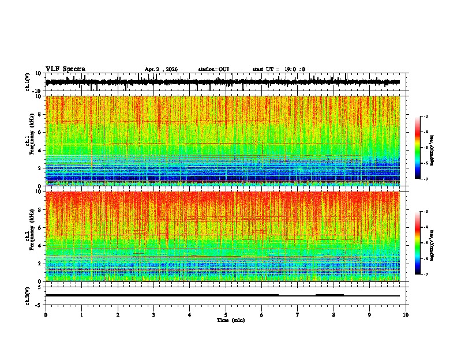Click the "station=OUI" header label
The width and height of the screenshot is (457, 353).
pos(213,69)
